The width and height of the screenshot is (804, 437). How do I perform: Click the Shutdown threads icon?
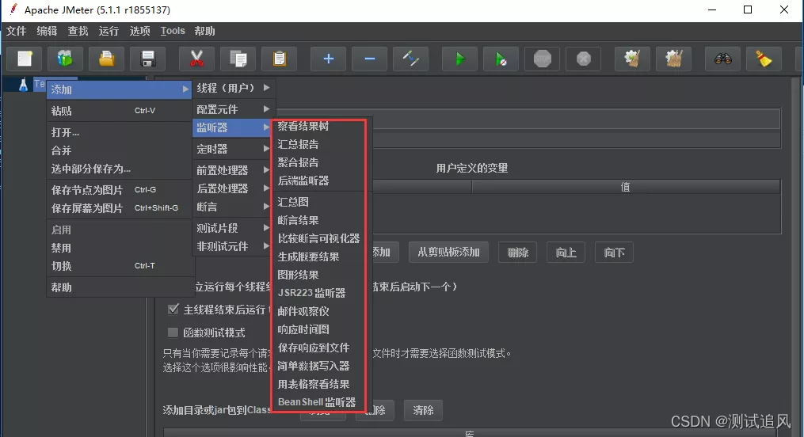point(584,59)
